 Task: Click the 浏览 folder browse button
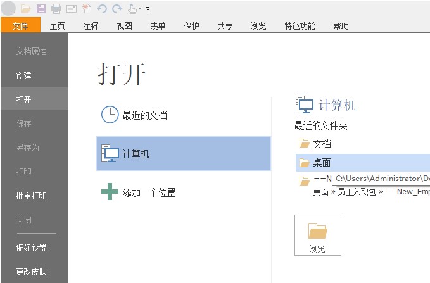[318, 236]
